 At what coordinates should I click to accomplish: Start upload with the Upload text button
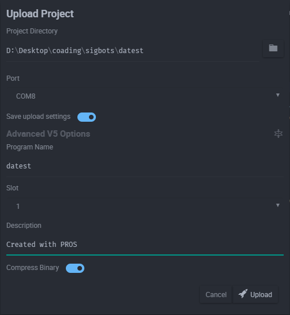(261, 294)
